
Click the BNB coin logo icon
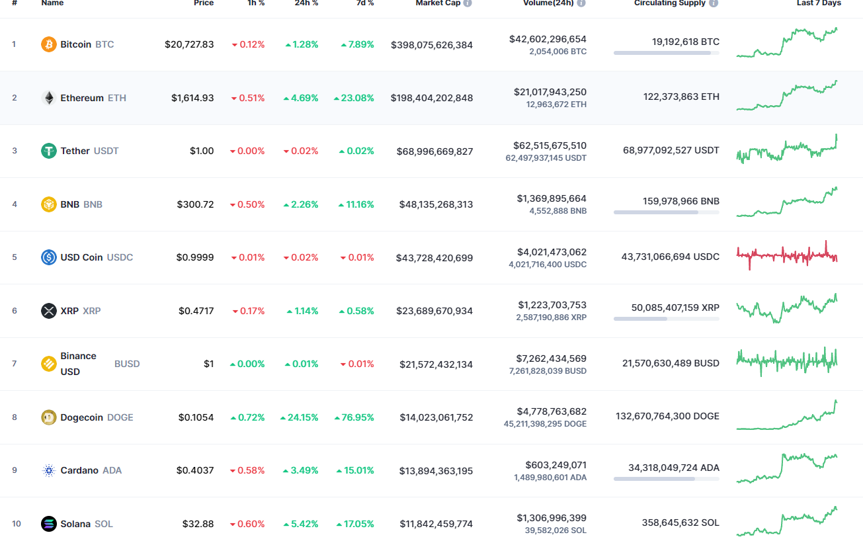pos(48,204)
